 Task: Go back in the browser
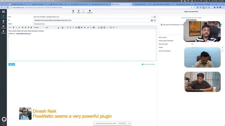[x=2, y=7]
